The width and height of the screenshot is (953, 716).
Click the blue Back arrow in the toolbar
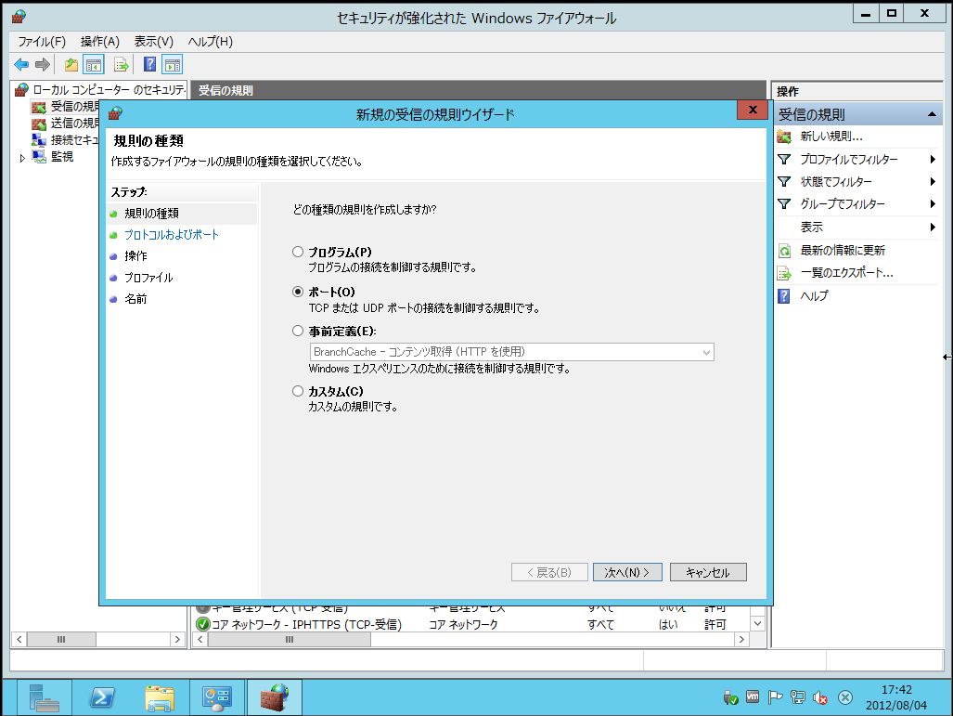(x=21, y=64)
